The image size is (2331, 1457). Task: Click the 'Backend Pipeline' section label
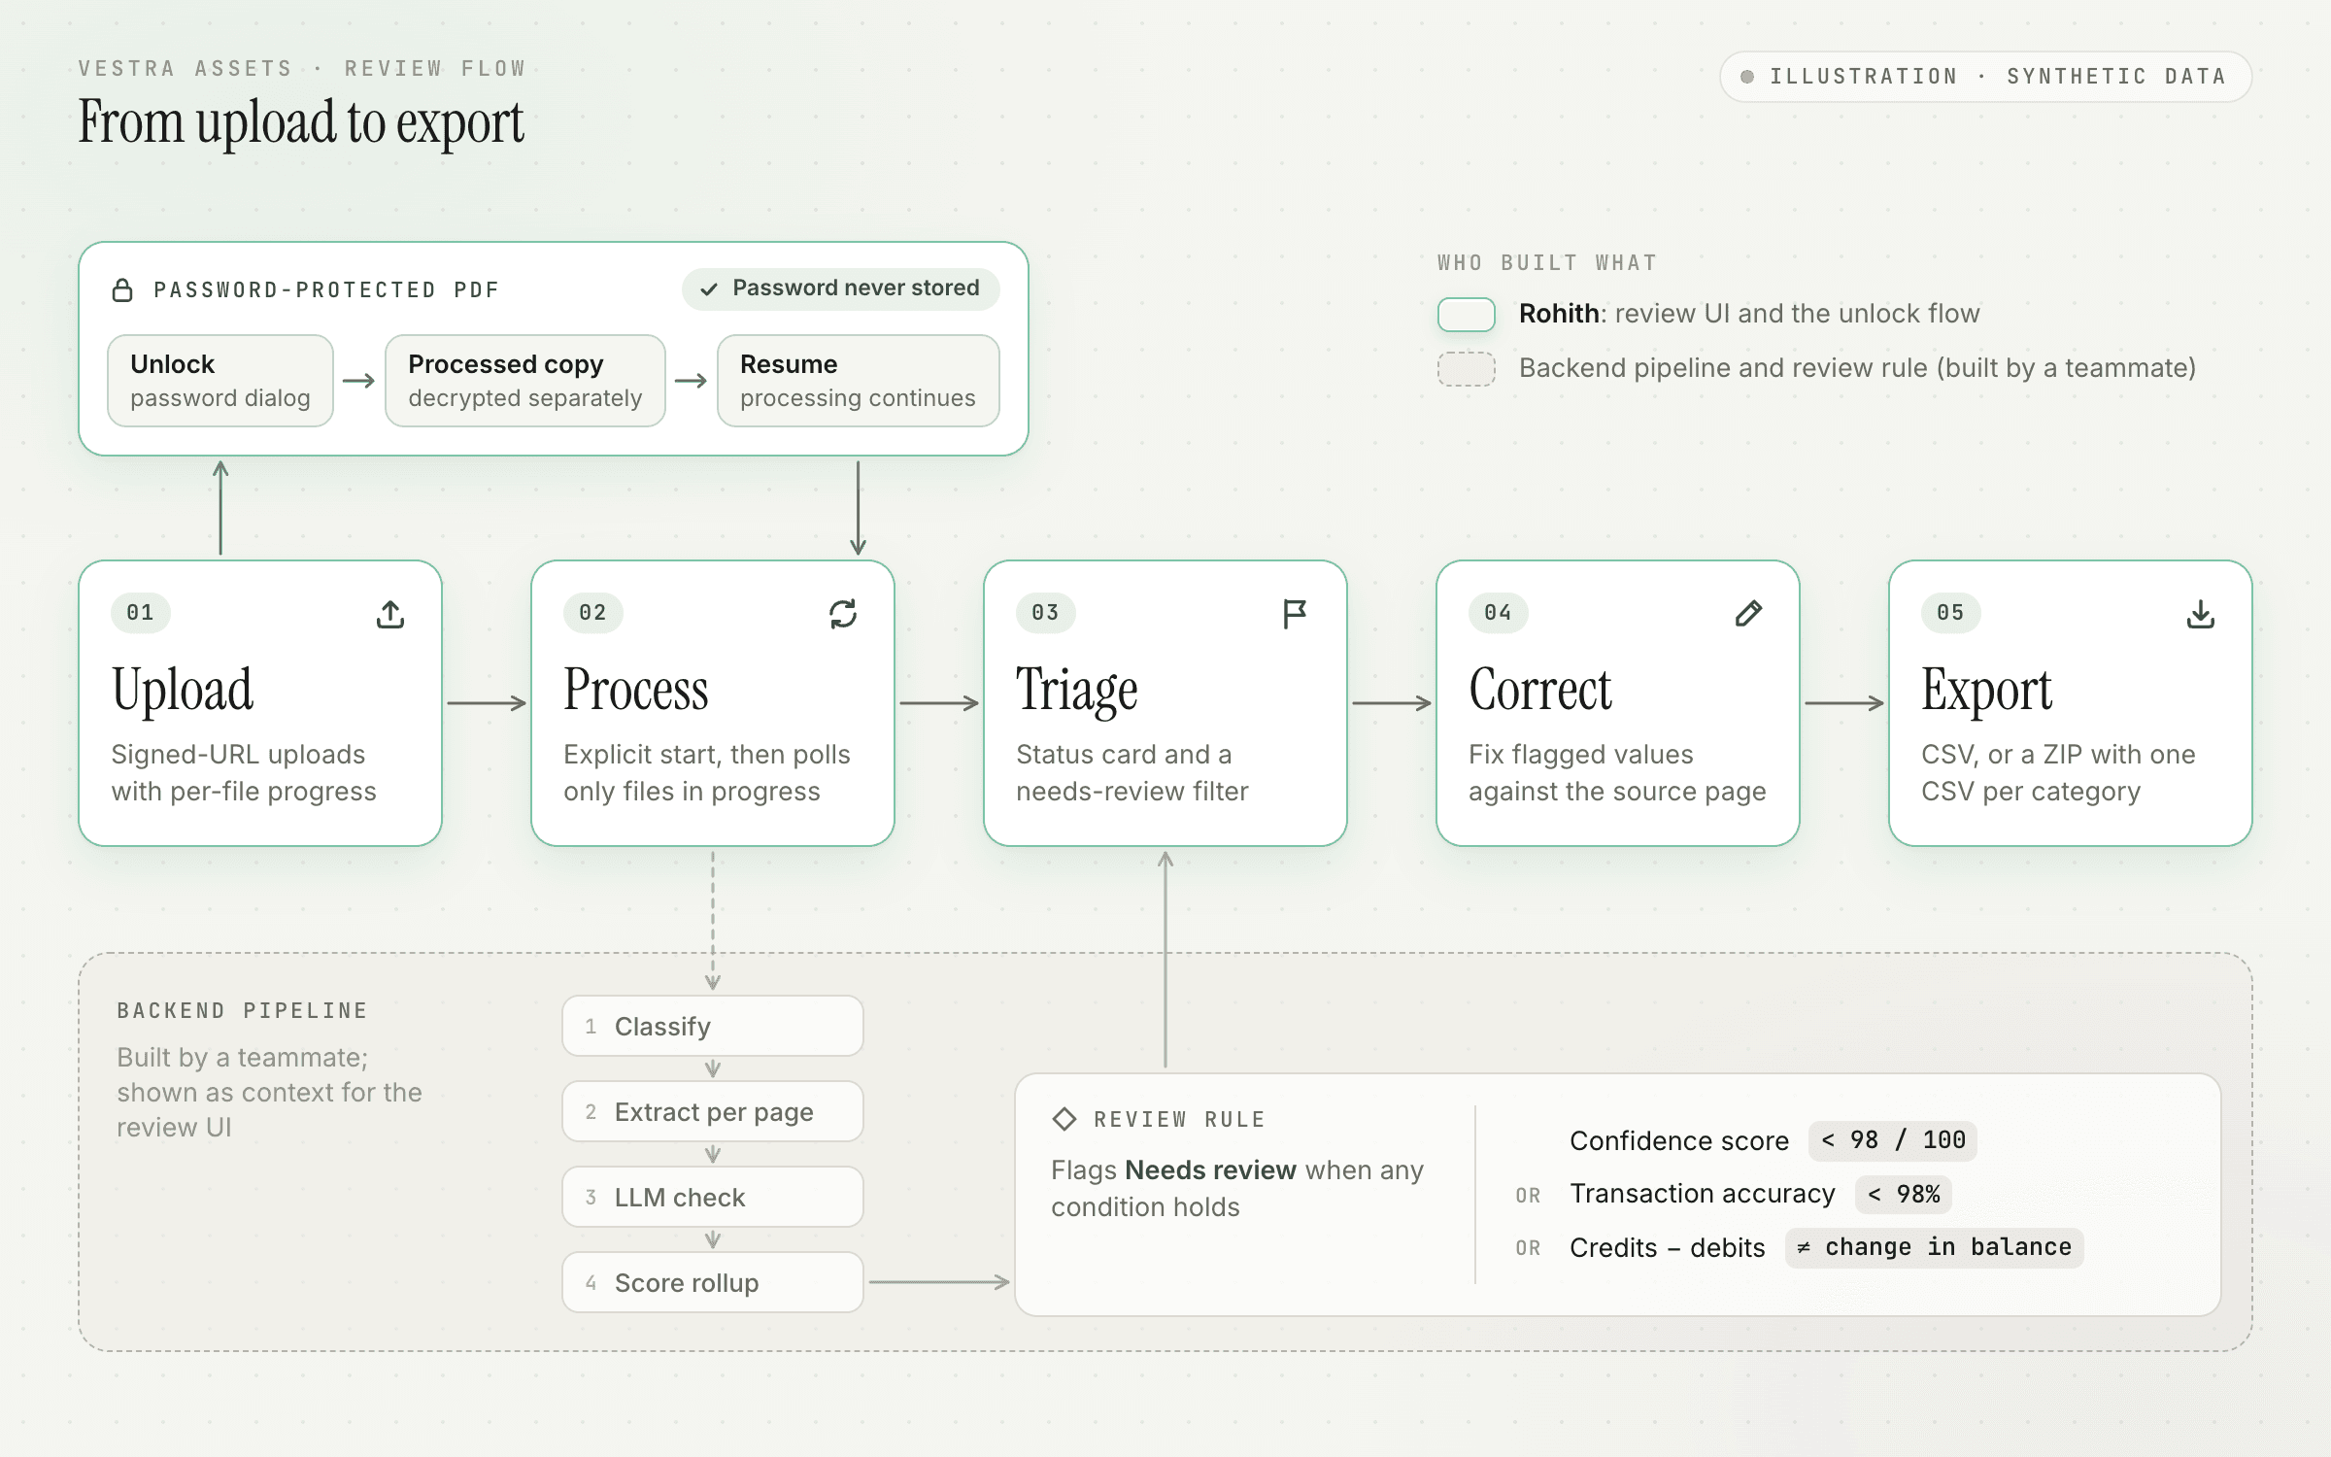pyautogui.click(x=243, y=1010)
